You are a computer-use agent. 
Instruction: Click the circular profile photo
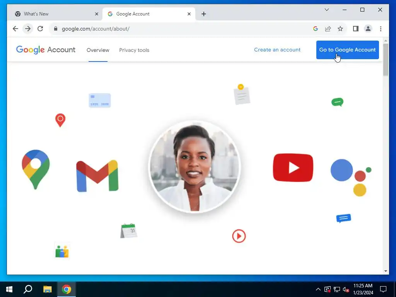(194, 167)
